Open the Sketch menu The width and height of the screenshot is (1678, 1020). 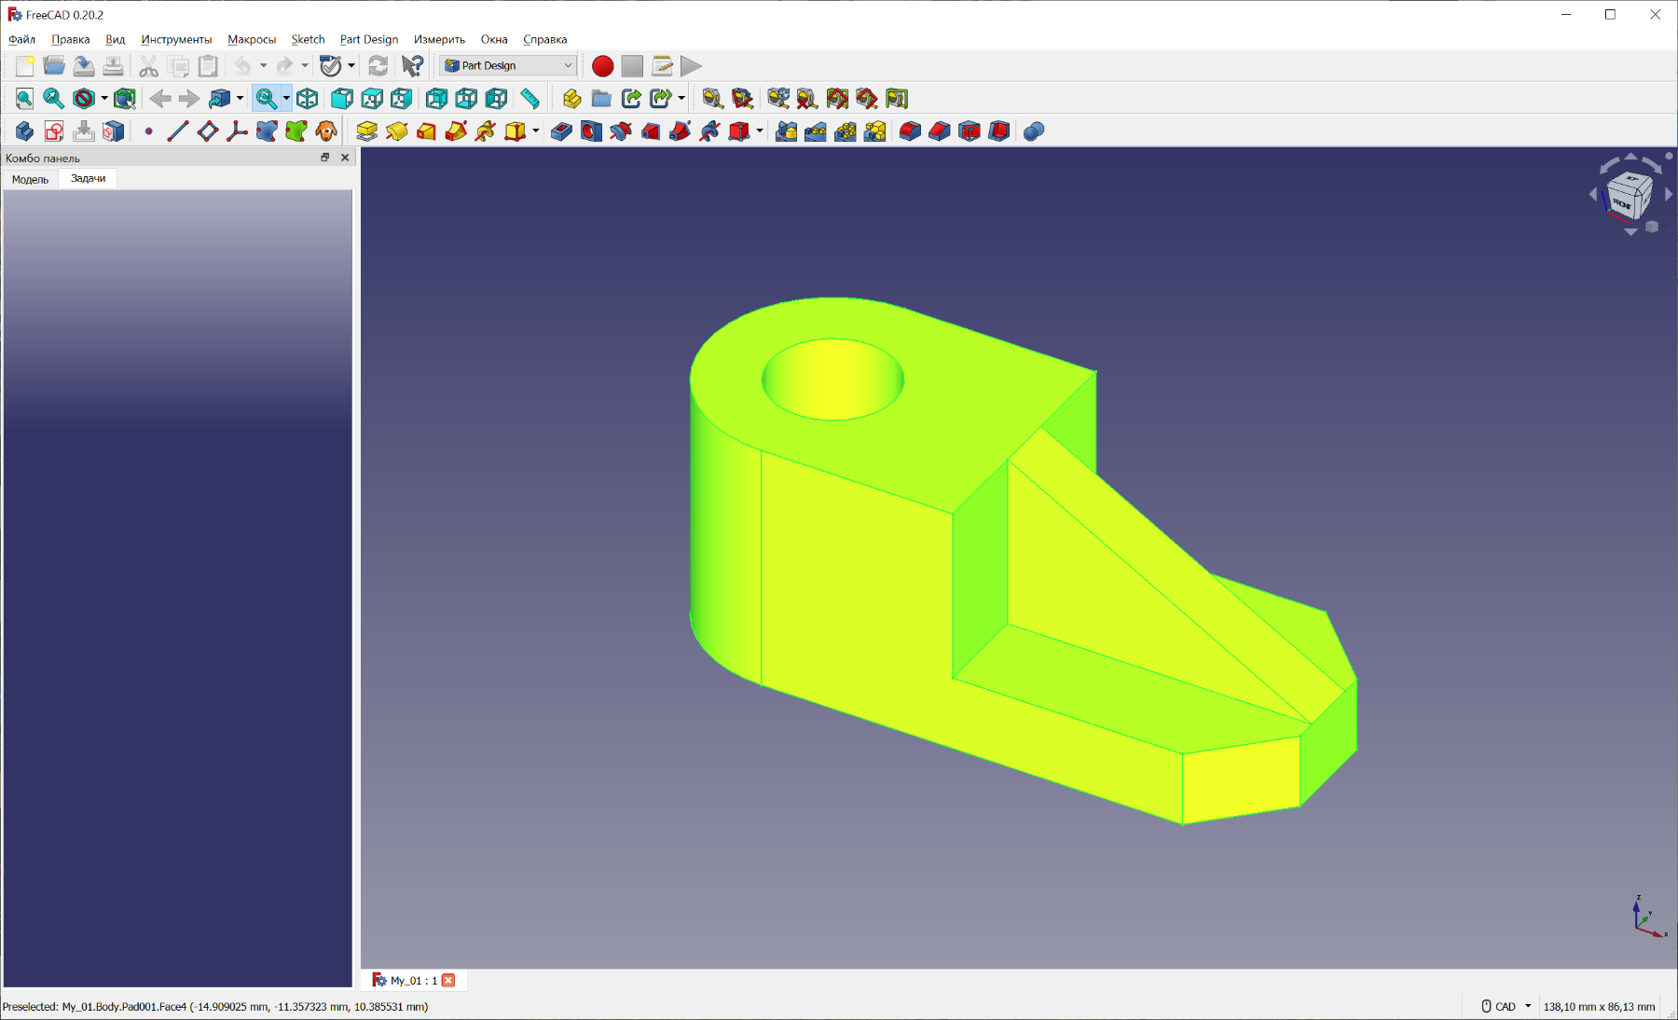308,39
